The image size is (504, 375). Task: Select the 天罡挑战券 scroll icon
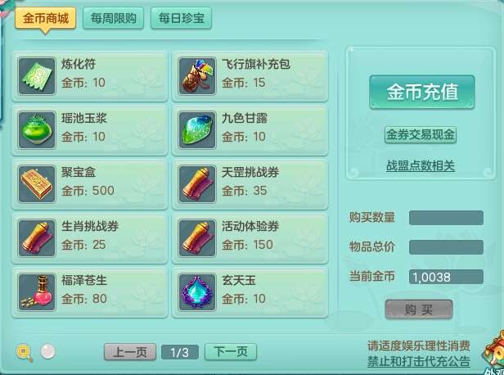(197, 184)
